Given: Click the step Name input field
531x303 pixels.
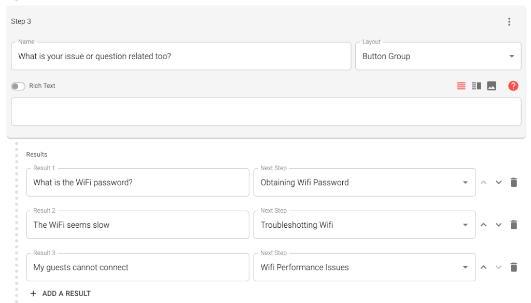Looking at the screenshot, I should point(180,56).
